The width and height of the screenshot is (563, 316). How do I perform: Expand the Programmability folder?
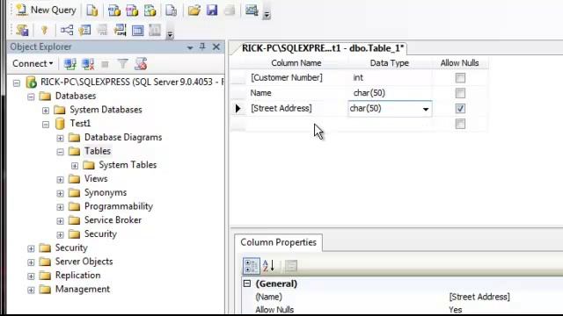tap(60, 207)
